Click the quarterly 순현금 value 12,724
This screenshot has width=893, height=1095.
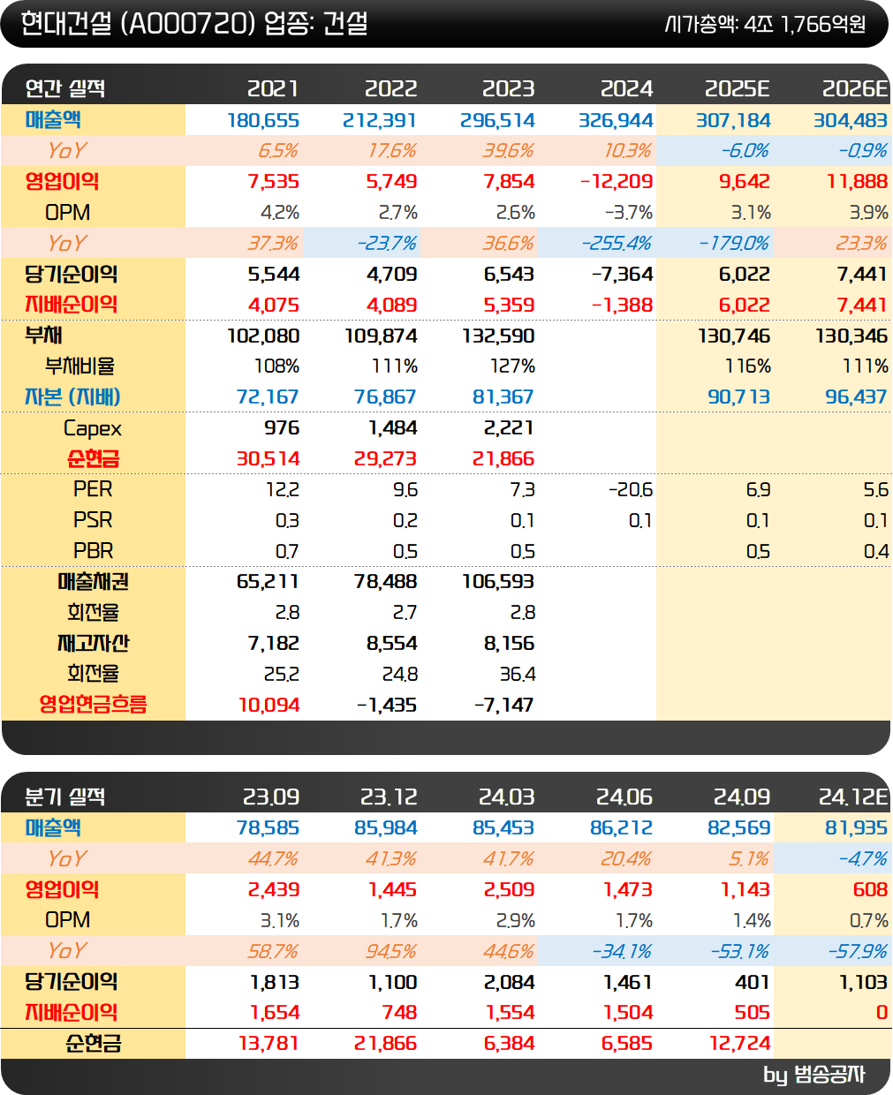tap(739, 1044)
